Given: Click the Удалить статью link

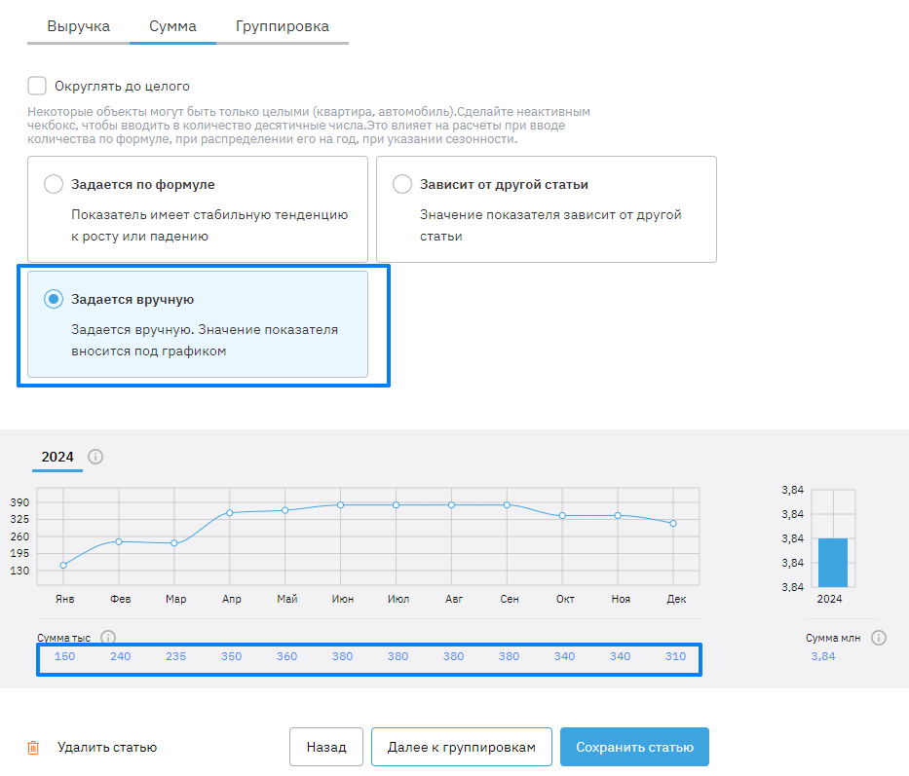Looking at the screenshot, I should tap(107, 748).
